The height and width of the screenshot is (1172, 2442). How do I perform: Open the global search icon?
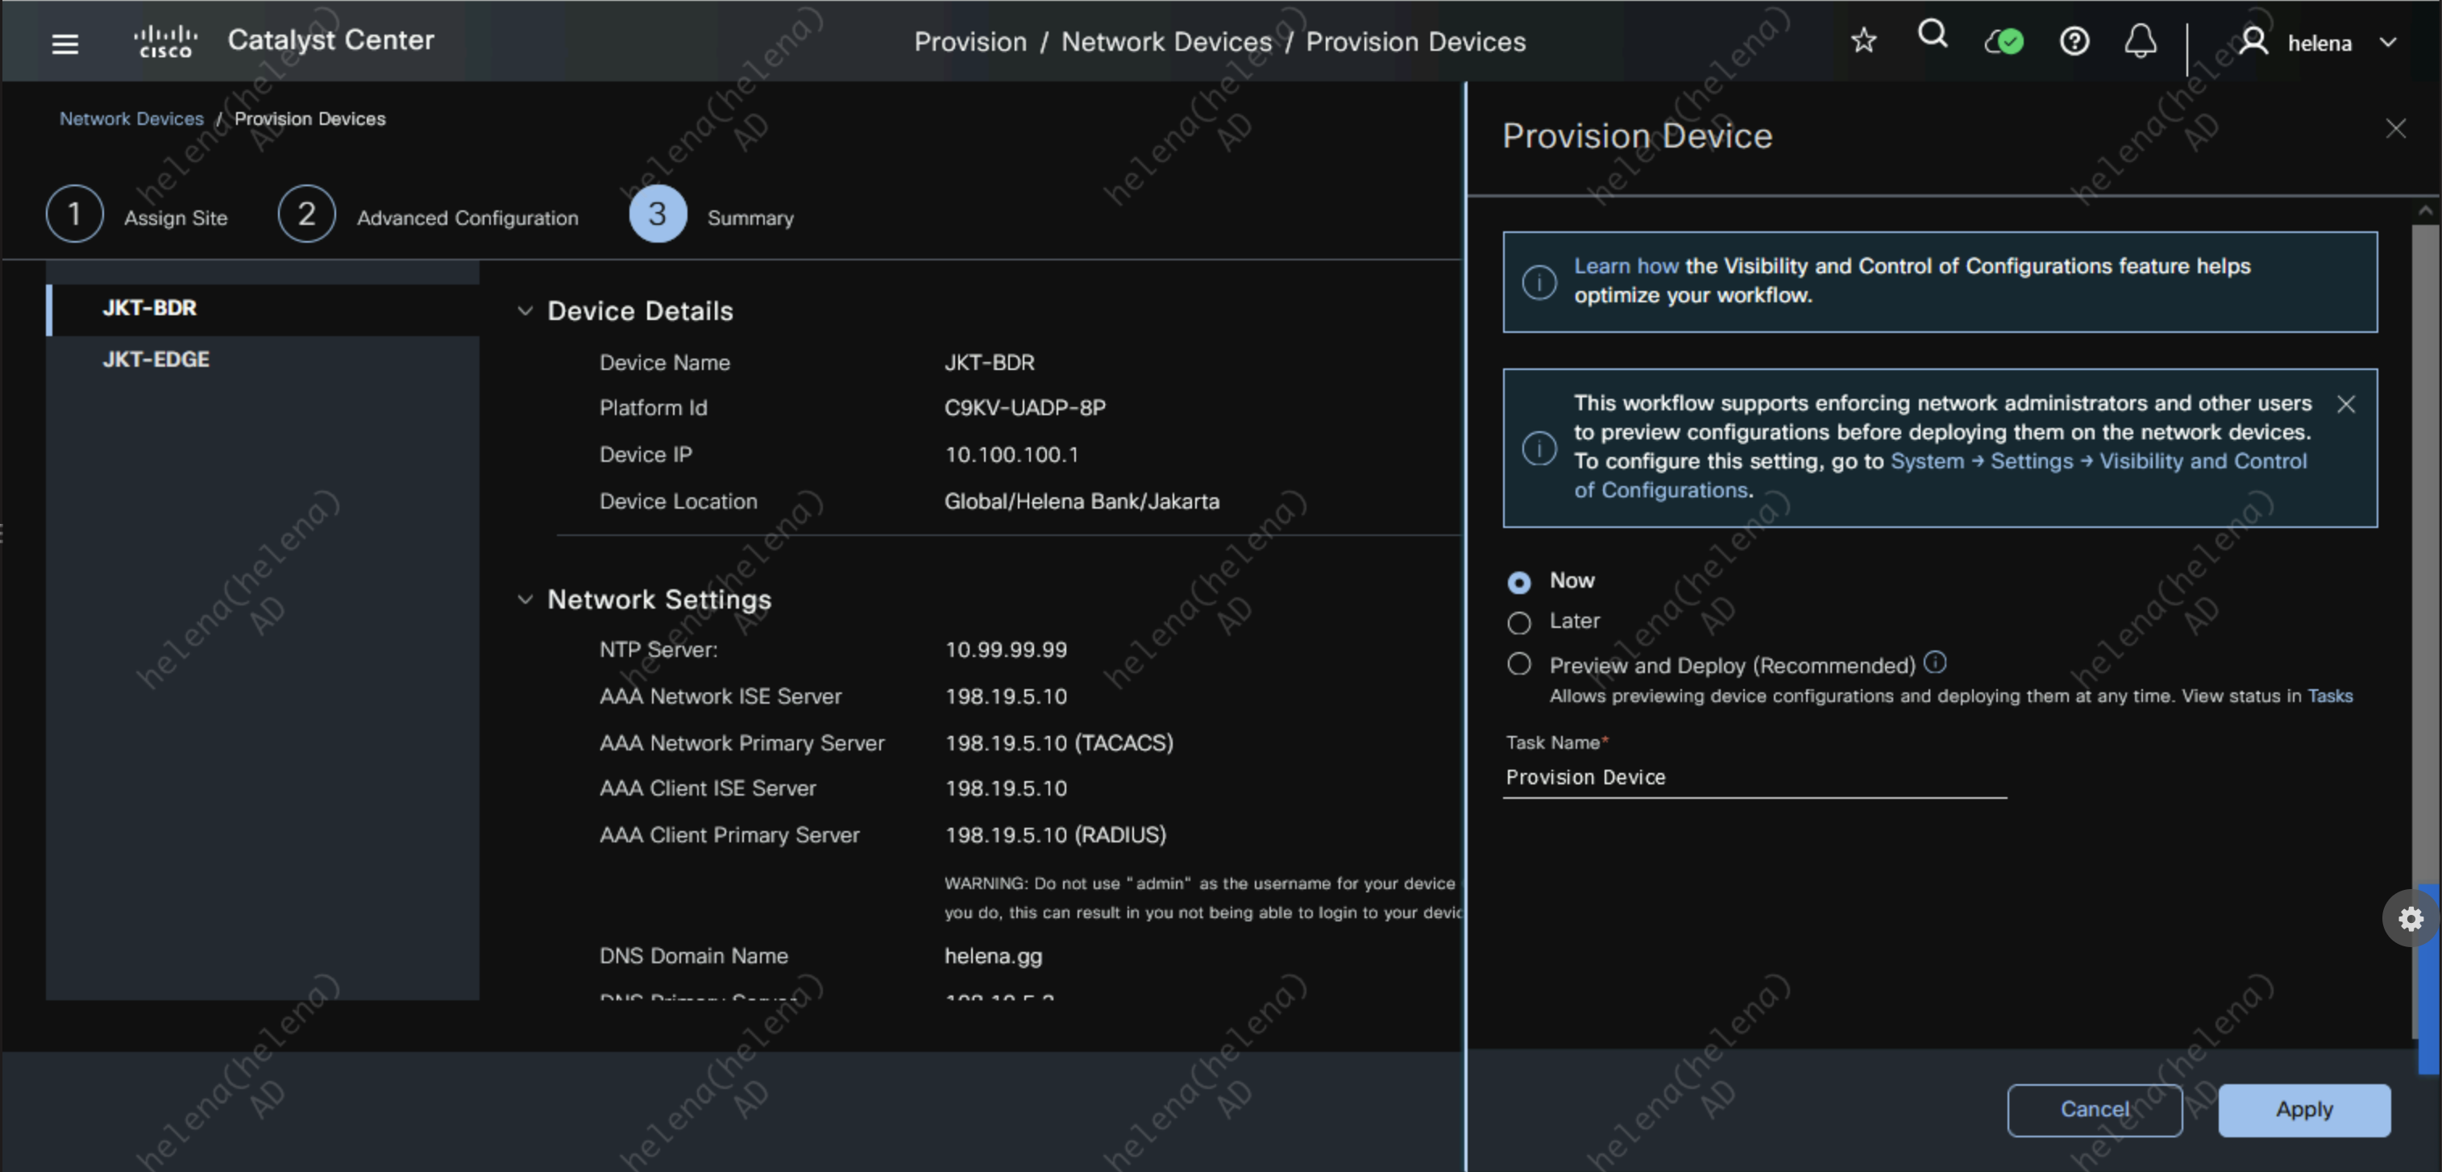[1932, 36]
